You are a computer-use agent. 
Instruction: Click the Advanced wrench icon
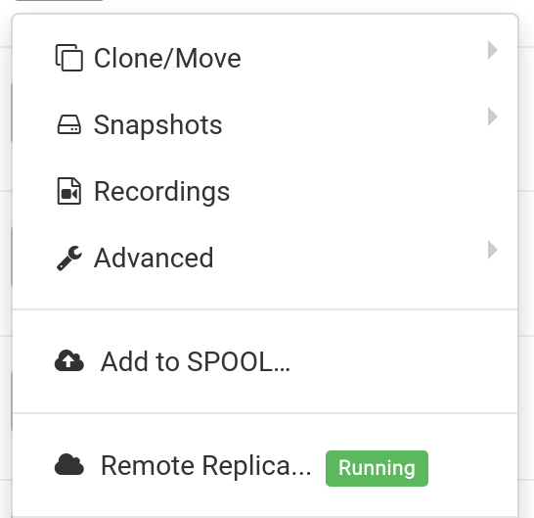[x=69, y=258]
